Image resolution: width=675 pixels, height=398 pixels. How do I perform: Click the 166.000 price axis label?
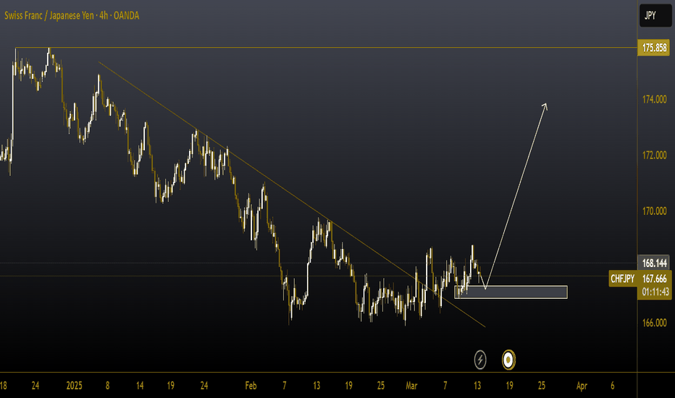654,323
